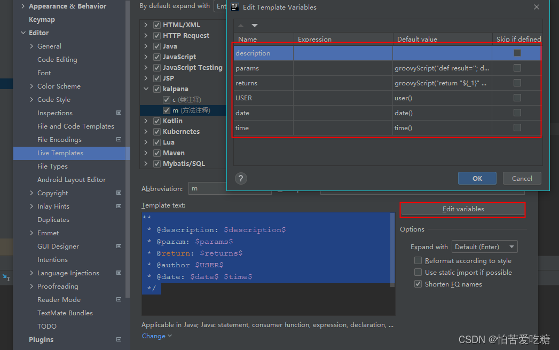559x350 pixels.
Task: Open the Intentions settings page
Action: [52, 259]
